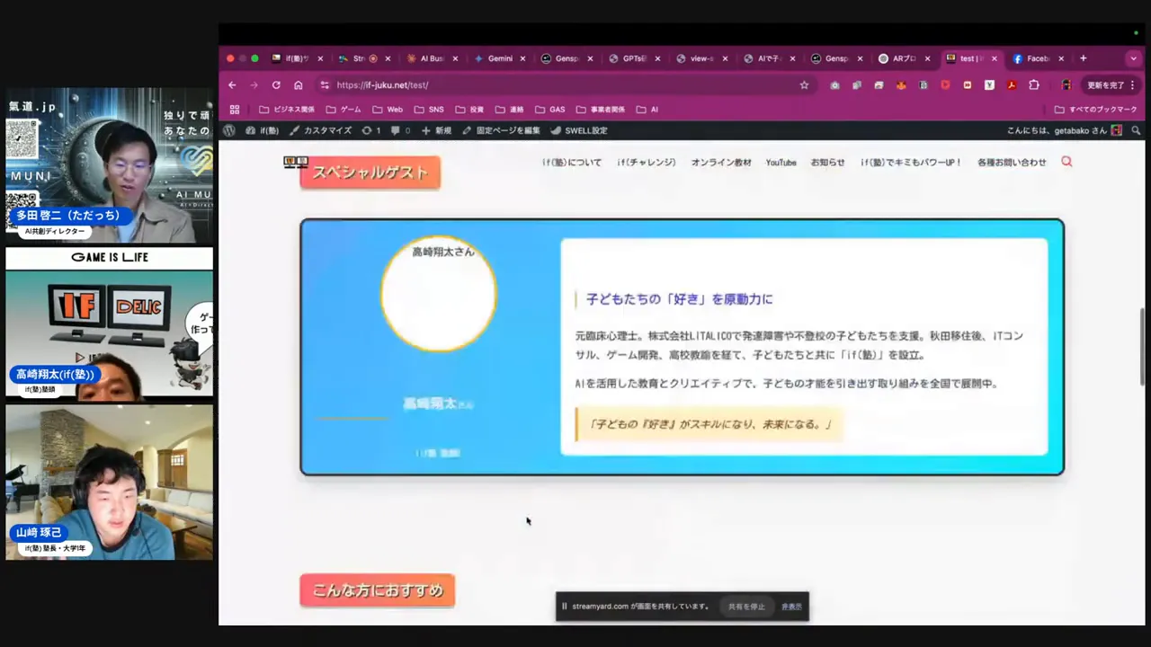Open SWELL設定 from the WordPress admin bar
This screenshot has height=647, width=1151.
tap(586, 130)
